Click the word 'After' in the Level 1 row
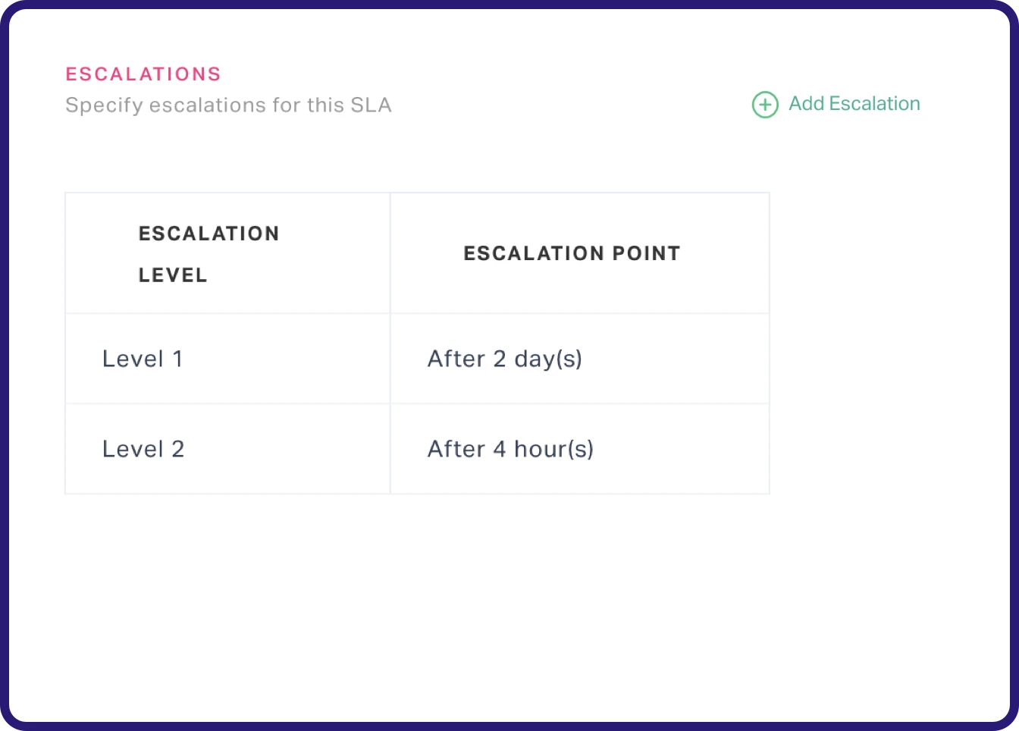1019x731 pixels. coord(456,359)
